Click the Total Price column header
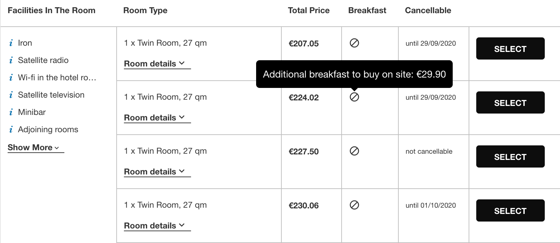This screenshot has height=243, width=560. pos(309,10)
